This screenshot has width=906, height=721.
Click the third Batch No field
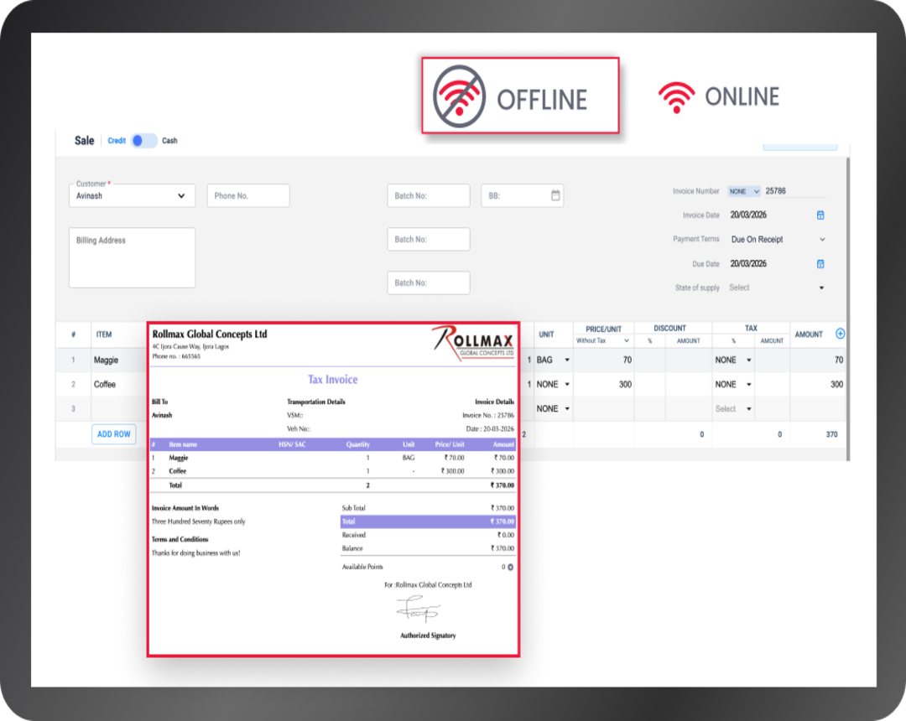pyautogui.click(x=428, y=283)
